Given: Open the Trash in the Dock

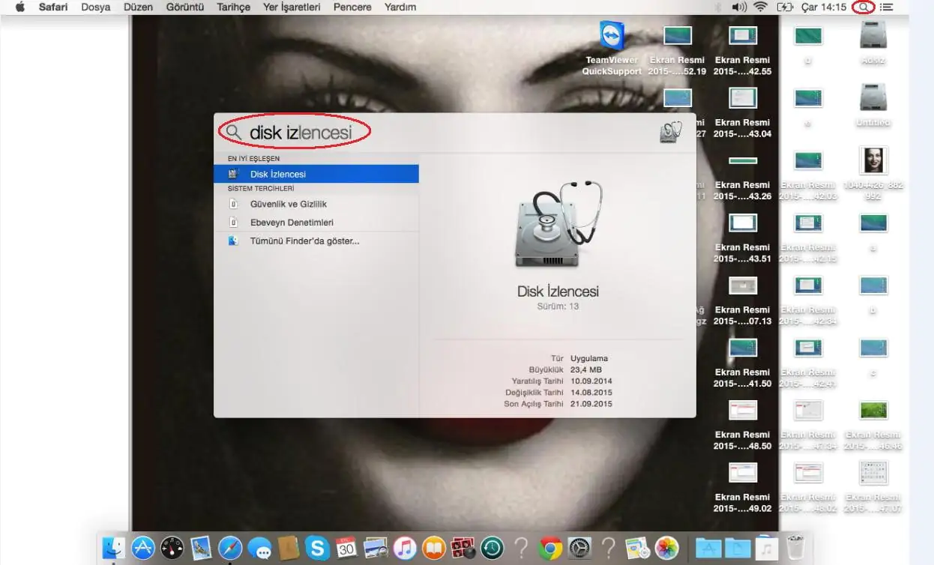Looking at the screenshot, I should click(795, 547).
